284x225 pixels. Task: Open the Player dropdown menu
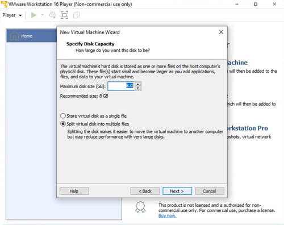point(12,15)
